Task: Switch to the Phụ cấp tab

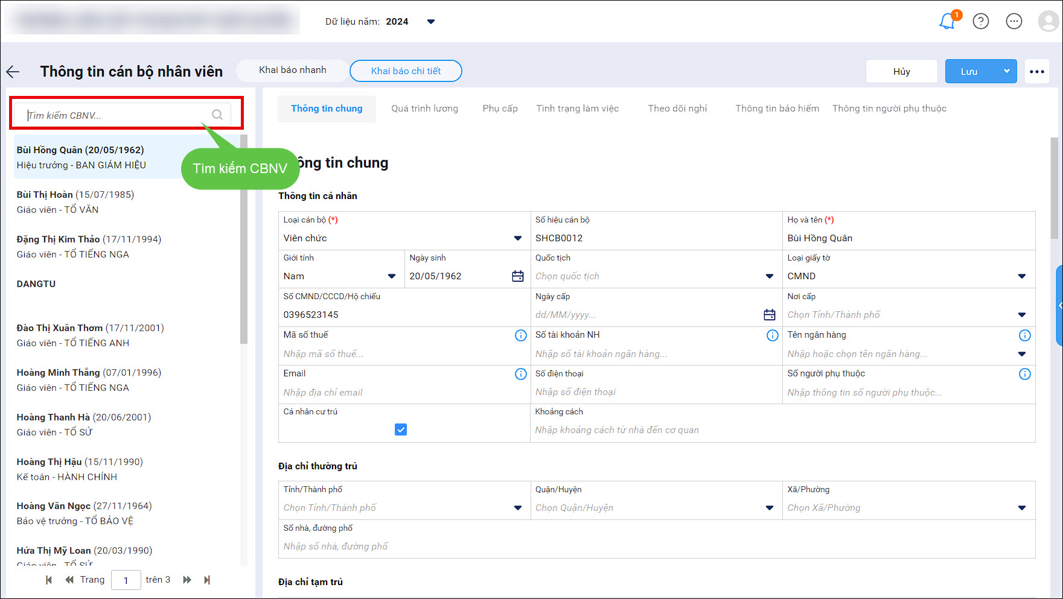Action: click(x=500, y=109)
